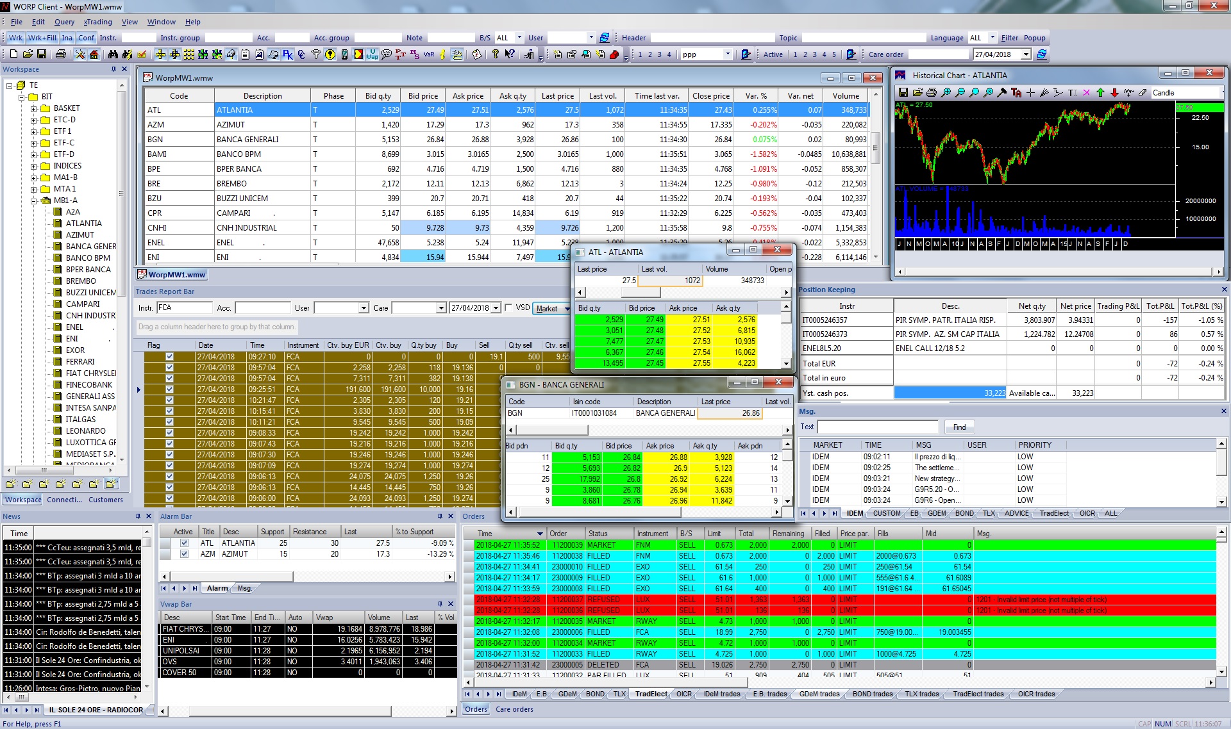This screenshot has width=1231, height=729.
Task: Click the Open file icon in main toolbar
Action: click(28, 54)
